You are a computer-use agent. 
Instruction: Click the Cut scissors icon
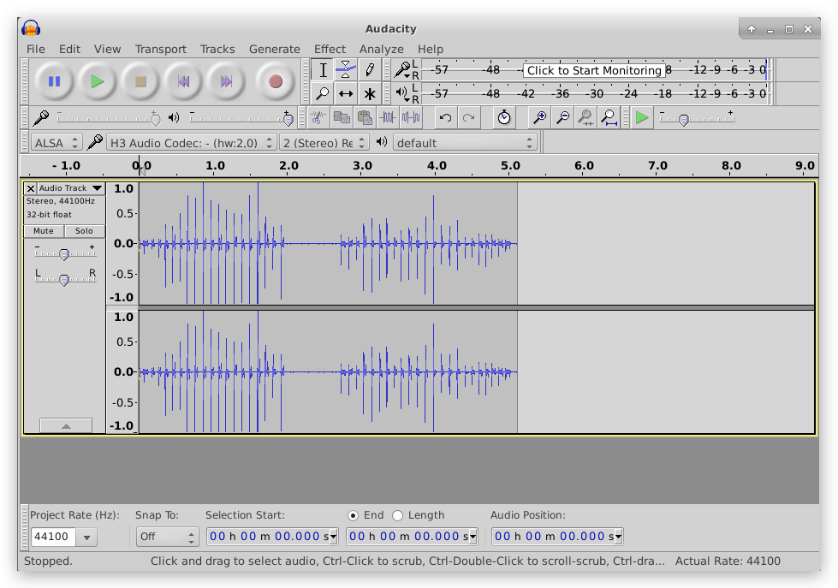click(318, 117)
